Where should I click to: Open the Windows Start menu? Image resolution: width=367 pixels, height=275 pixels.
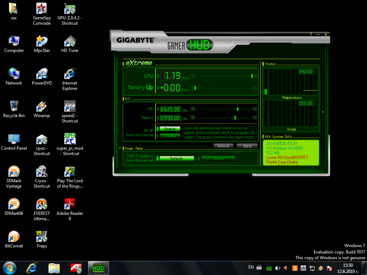(10, 268)
